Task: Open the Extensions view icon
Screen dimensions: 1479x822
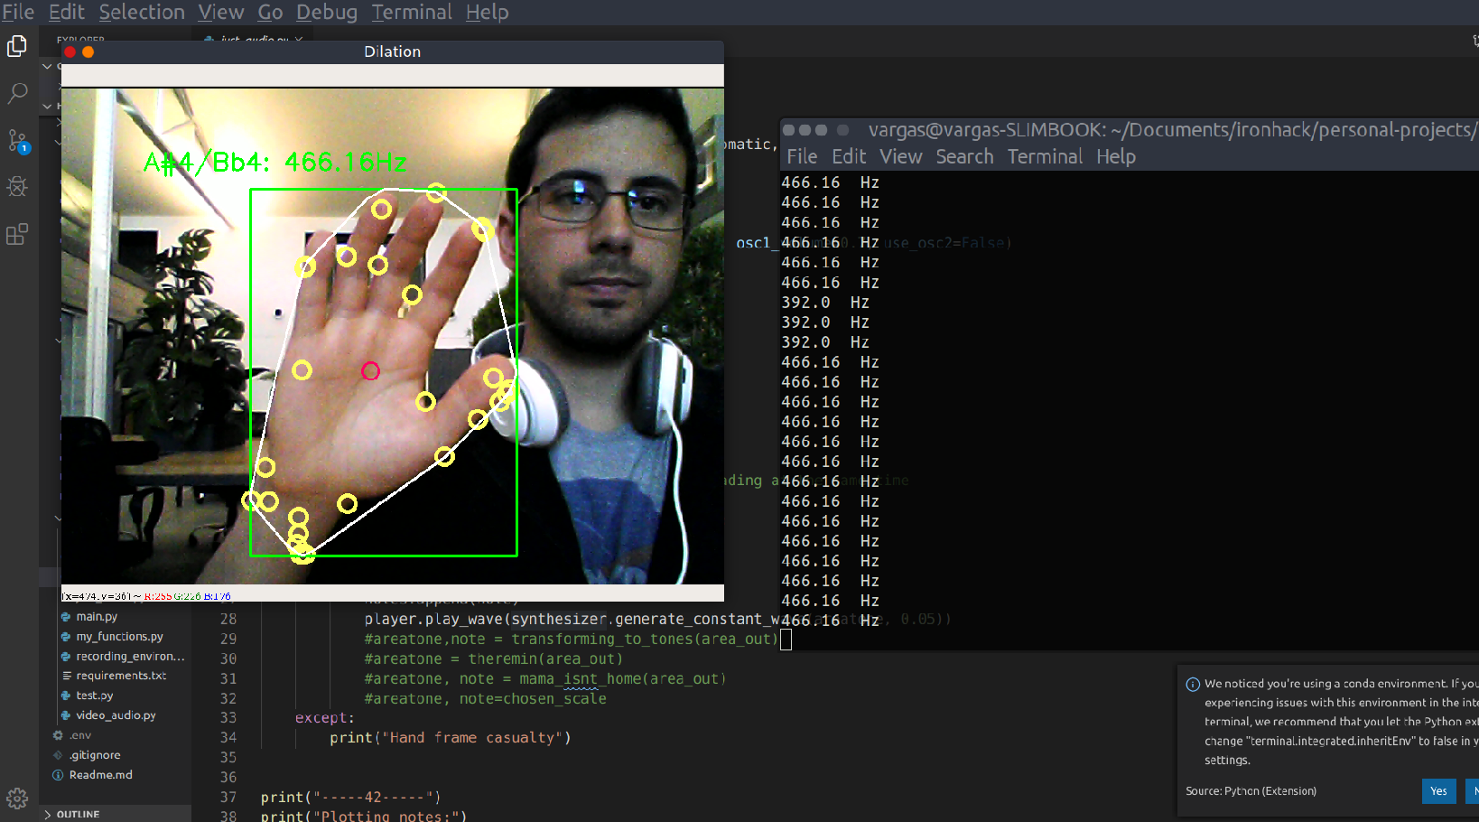Action: click(17, 234)
